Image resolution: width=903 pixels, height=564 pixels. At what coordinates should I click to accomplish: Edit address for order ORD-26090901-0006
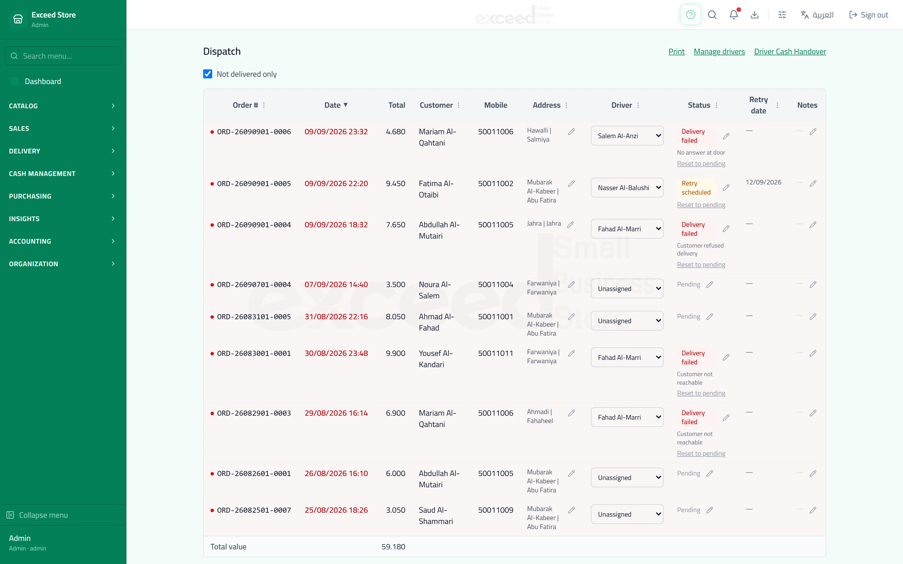pos(571,132)
